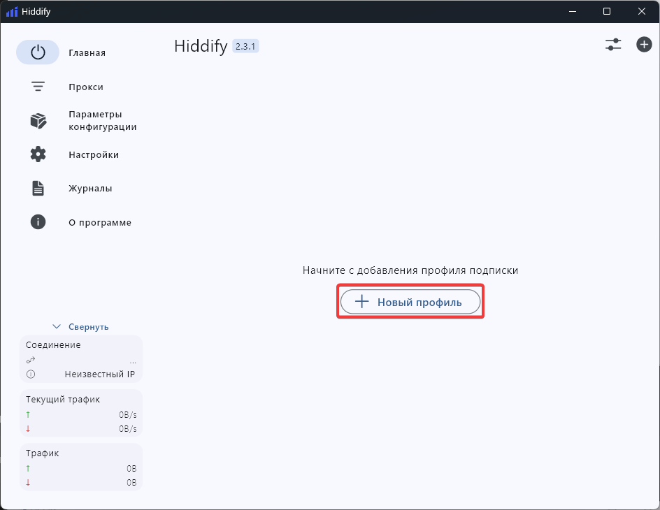Click the round plus add-profile icon
Screen dimensions: 660x510
coord(644,45)
